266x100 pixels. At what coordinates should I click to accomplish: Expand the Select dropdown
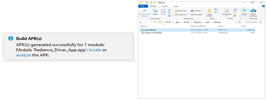click(x=244, y=16)
